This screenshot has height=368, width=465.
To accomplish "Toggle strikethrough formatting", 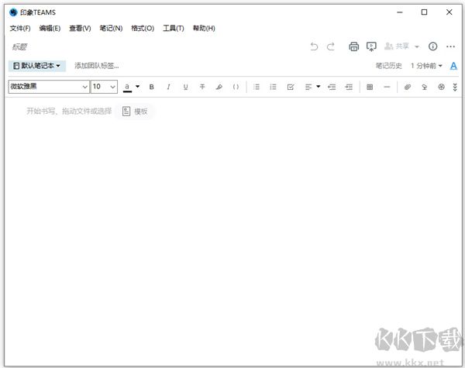I will (202, 87).
